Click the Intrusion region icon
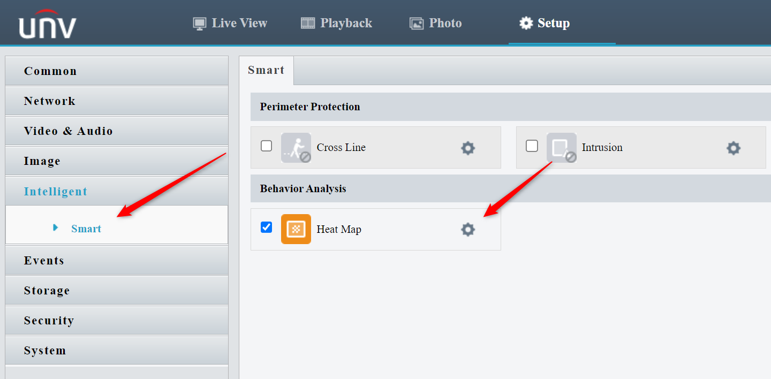This screenshot has width=771, height=379. [x=561, y=148]
